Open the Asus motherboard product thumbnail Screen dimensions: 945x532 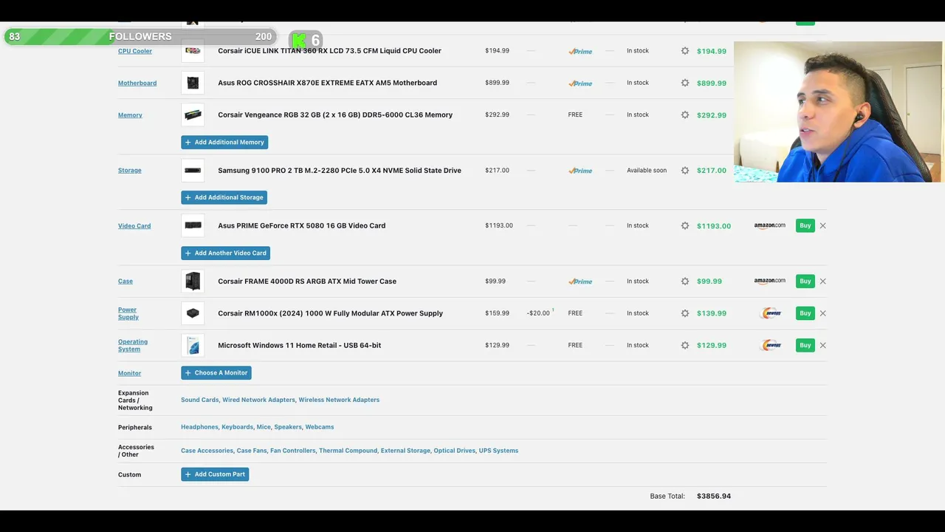(193, 83)
